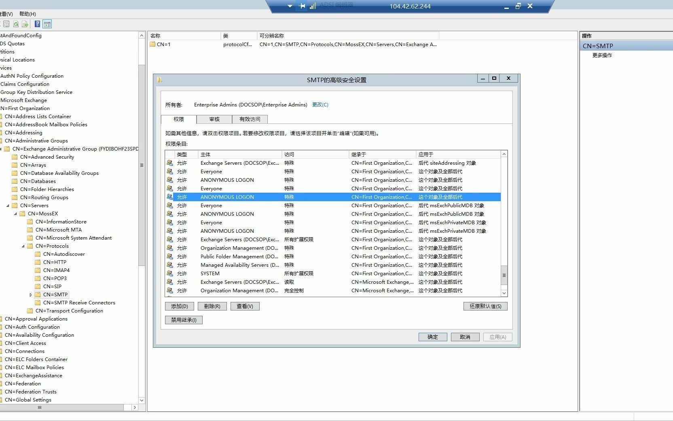Click the 名称 column header in list pane
The height and width of the screenshot is (421, 673).
[x=184, y=36]
